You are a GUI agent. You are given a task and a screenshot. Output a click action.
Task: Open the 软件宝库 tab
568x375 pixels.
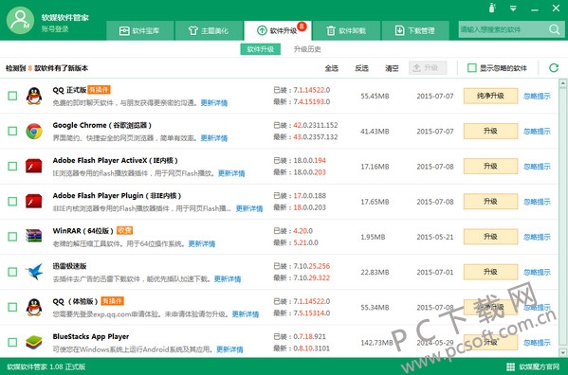[x=139, y=30]
